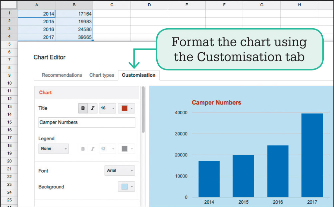Screen dimensions: 334x207
Task: Click the 2016 bar in the chart
Action: pyautogui.click(x=278, y=171)
